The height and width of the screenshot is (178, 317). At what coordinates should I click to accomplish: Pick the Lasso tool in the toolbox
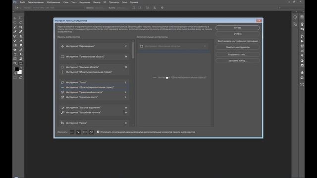coord(21,23)
